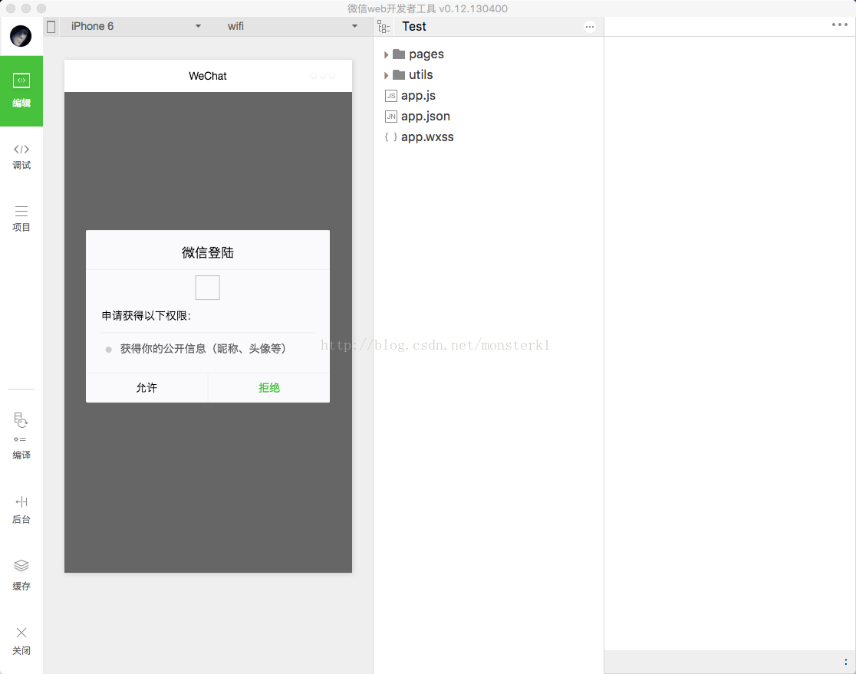Screen dimensions: 856x674
Task: Toggle the device frame icon beside iPhone 6
Action: point(51,27)
